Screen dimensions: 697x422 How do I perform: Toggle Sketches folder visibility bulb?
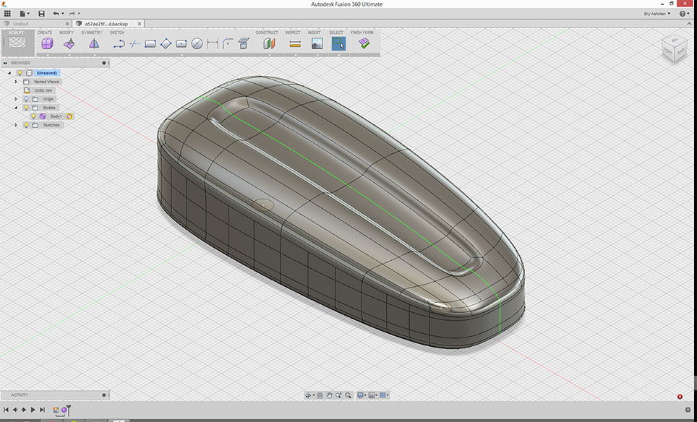pos(26,125)
